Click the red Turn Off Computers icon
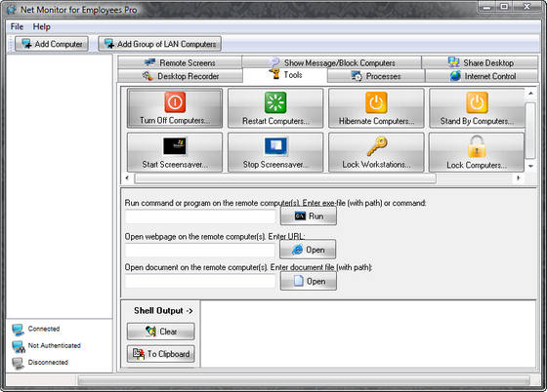The image size is (547, 392). (175, 102)
